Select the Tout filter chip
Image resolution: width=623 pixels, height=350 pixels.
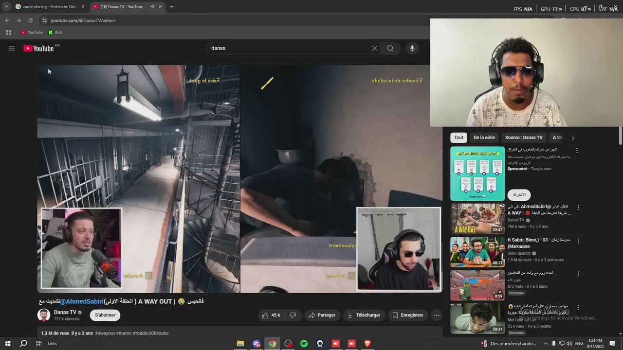(459, 138)
